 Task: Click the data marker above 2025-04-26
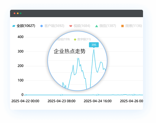134,95
